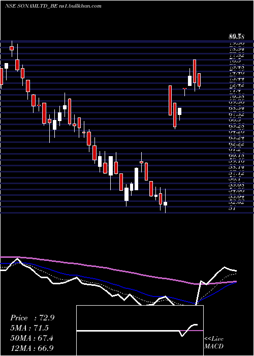Click the '62.22' price axis label

(x=236, y=144)
